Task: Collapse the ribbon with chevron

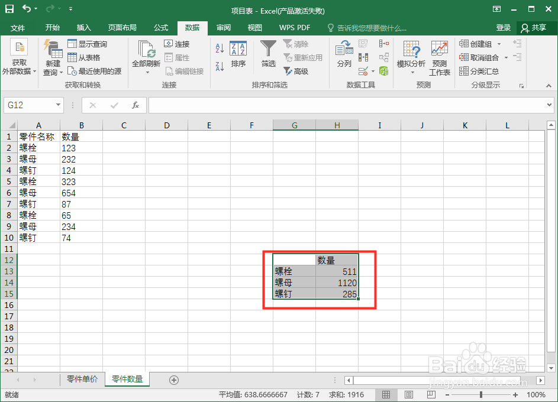Action: (x=549, y=86)
